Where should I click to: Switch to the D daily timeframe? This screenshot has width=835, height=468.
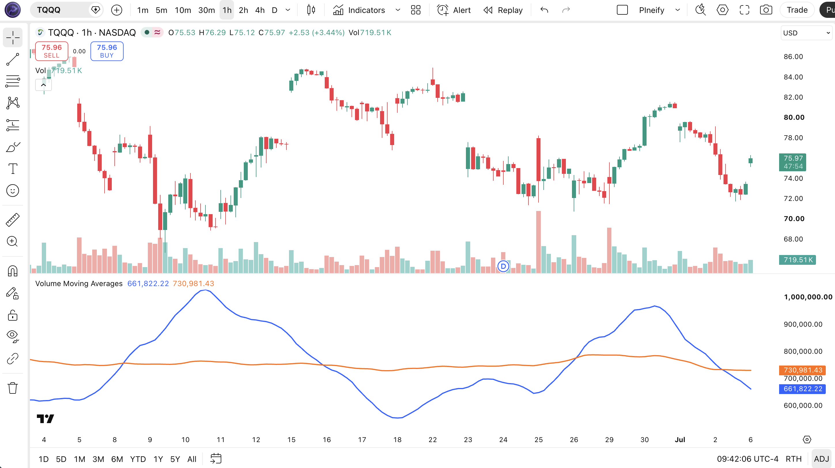tap(275, 10)
